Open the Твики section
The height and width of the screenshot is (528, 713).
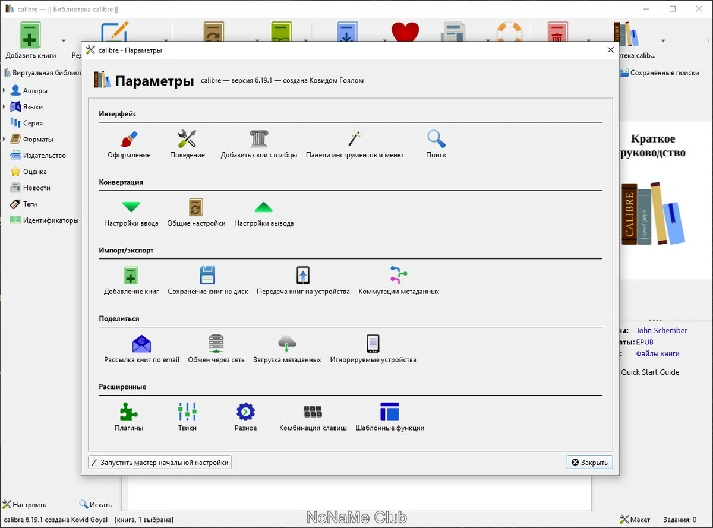click(x=187, y=418)
